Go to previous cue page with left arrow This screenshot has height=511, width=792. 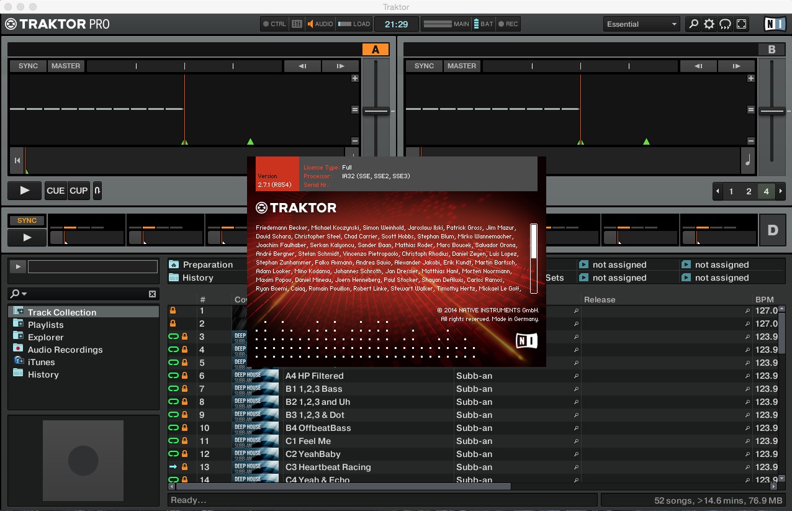[x=718, y=191]
